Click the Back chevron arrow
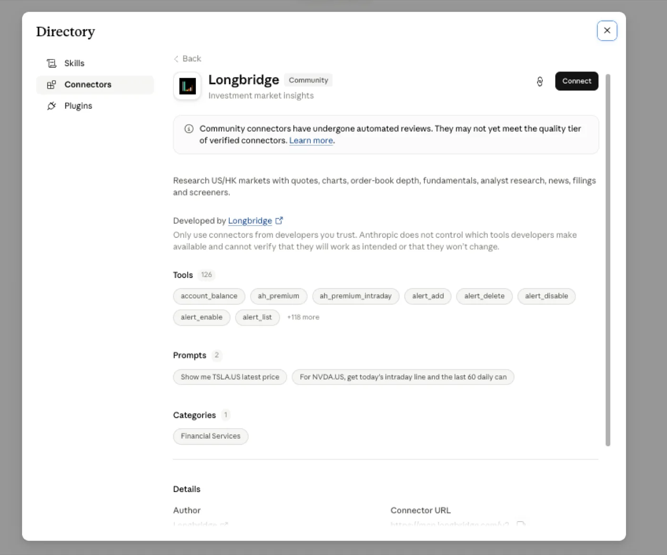The width and height of the screenshot is (667, 555). pyautogui.click(x=176, y=59)
